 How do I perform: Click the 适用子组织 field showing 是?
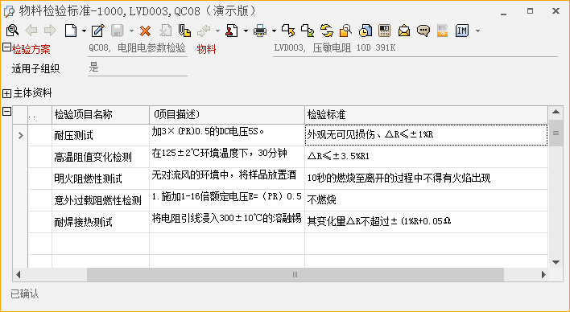[138, 68]
